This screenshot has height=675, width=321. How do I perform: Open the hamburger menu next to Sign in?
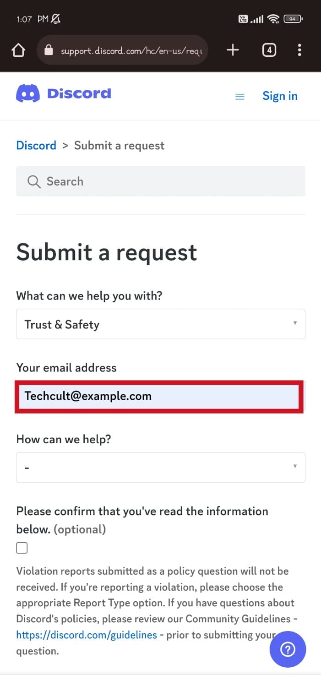click(239, 96)
